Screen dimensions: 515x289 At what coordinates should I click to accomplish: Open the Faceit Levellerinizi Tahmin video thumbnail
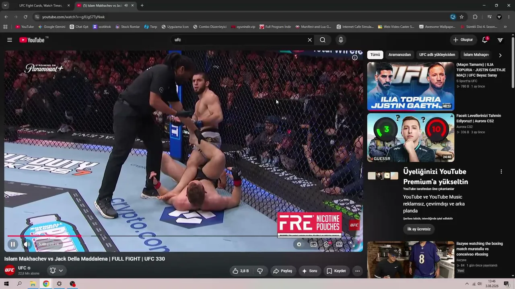click(x=410, y=138)
